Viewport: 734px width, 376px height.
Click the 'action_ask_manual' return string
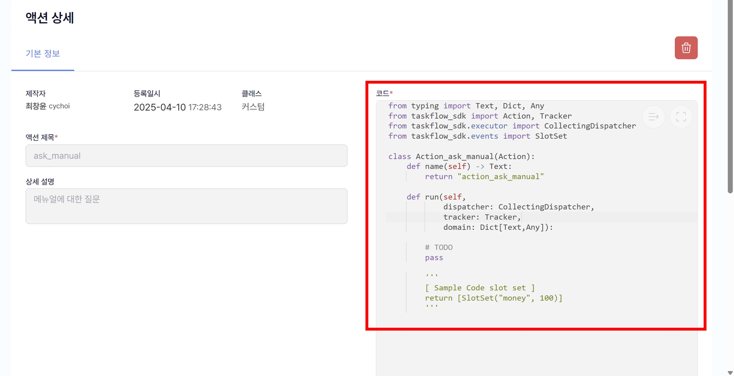[x=500, y=177]
